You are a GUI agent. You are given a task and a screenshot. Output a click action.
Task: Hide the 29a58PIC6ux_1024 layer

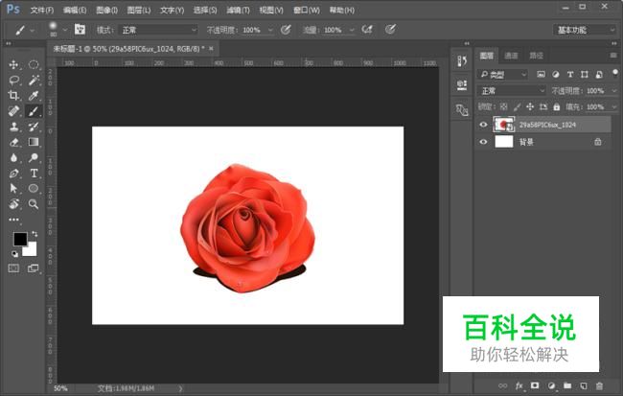483,124
